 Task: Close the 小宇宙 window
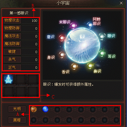coord(121,3)
